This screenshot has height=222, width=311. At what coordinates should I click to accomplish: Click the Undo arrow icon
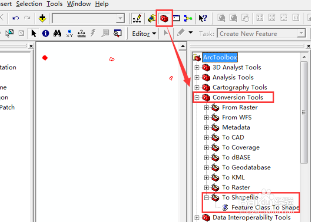(16, 18)
